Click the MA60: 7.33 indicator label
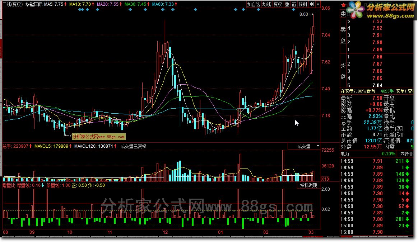Screen dimensions: 418x242 [163, 4]
